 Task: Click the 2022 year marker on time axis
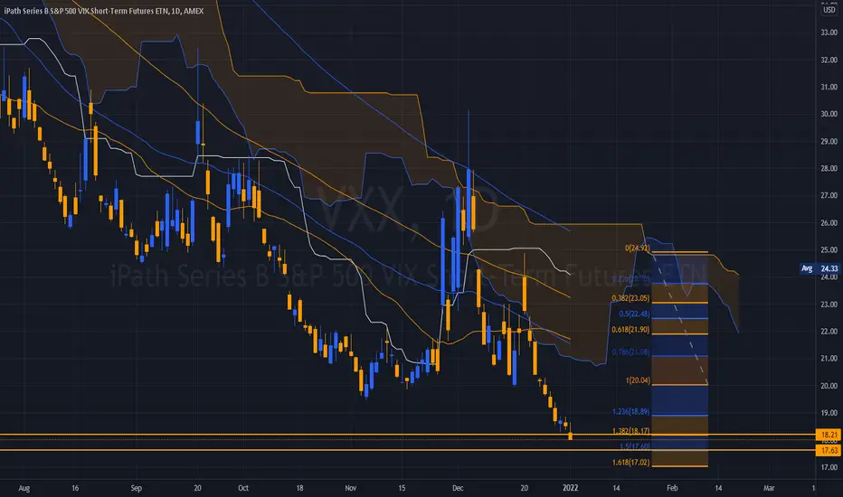(x=570, y=488)
